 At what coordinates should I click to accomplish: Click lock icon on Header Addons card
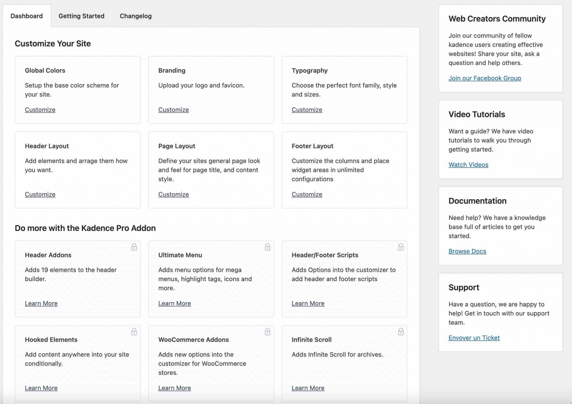point(134,247)
